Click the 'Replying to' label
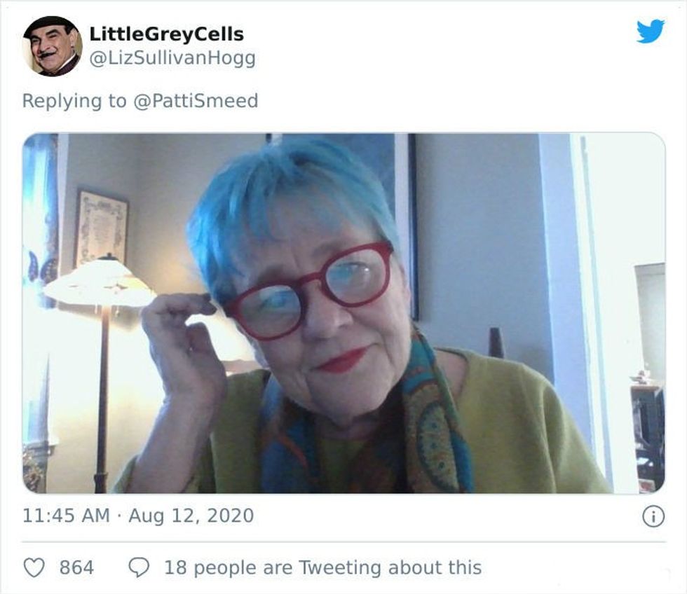The height and width of the screenshot is (594, 687). pos(74,101)
